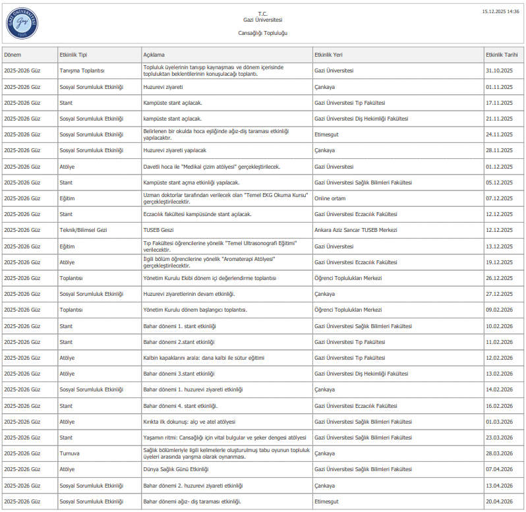Select the Açıklama column header
The height and width of the screenshot is (512, 526).
[154, 55]
